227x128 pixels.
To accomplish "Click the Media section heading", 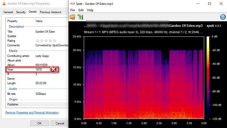I will (x=13, y=51).
